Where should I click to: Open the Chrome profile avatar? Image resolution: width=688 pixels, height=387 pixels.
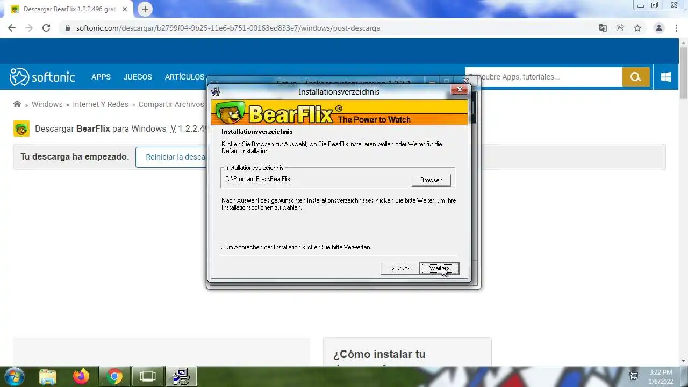click(x=658, y=28)
